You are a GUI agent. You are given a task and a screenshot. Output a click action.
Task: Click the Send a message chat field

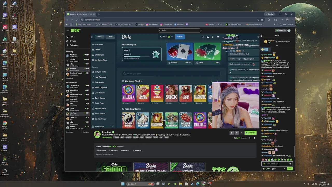point(277,164)
